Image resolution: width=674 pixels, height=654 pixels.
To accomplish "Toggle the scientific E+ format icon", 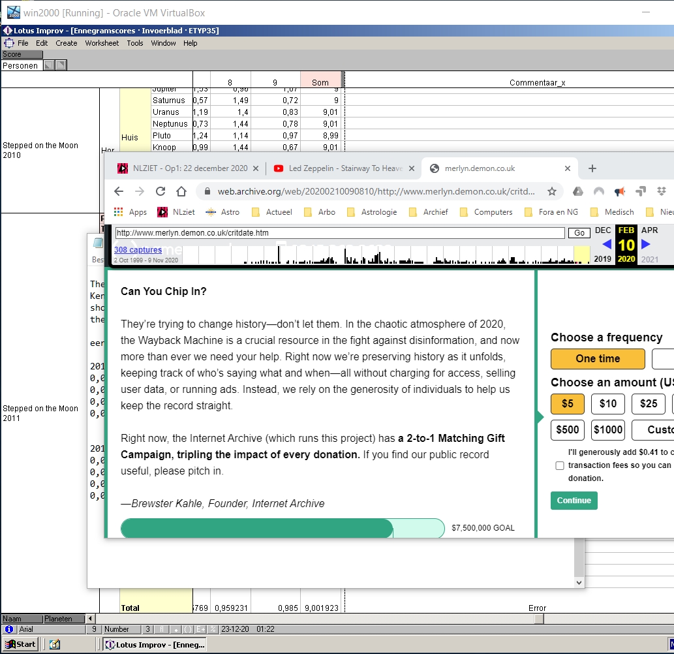I will point(201,629).
